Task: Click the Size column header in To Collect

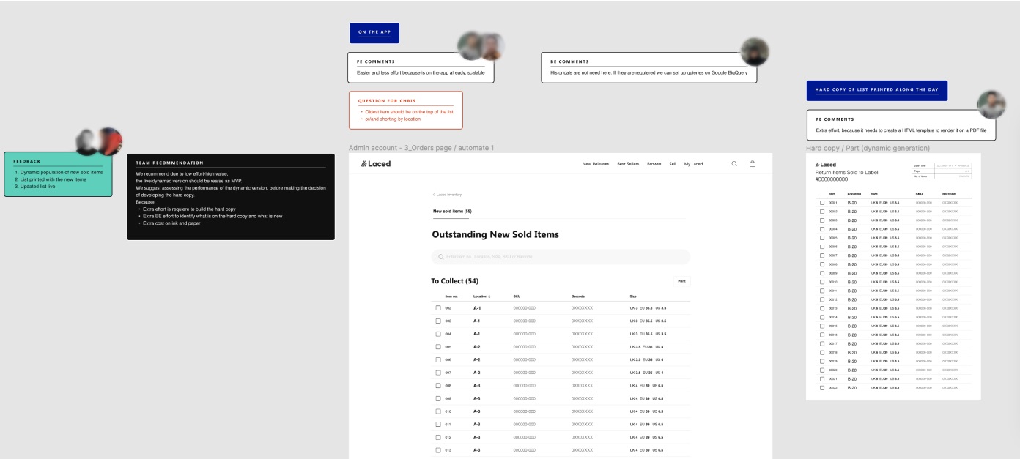Action: 633,296
